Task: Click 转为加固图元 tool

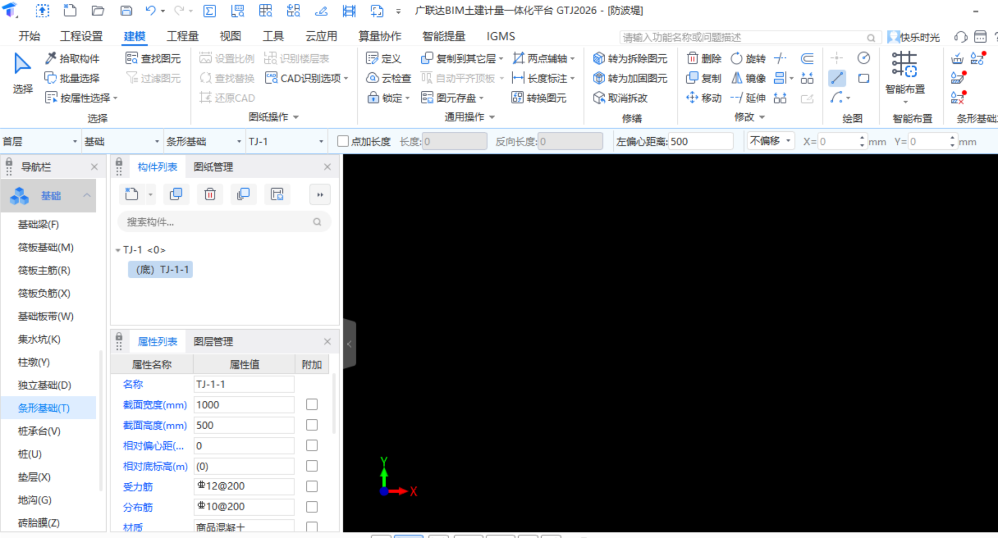Action: coord(630,78)
